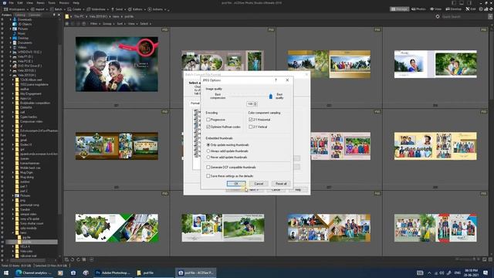Click Reset all in JPEG Options
The width and height of the screenshot is (494, 278).
pos(281,184)
